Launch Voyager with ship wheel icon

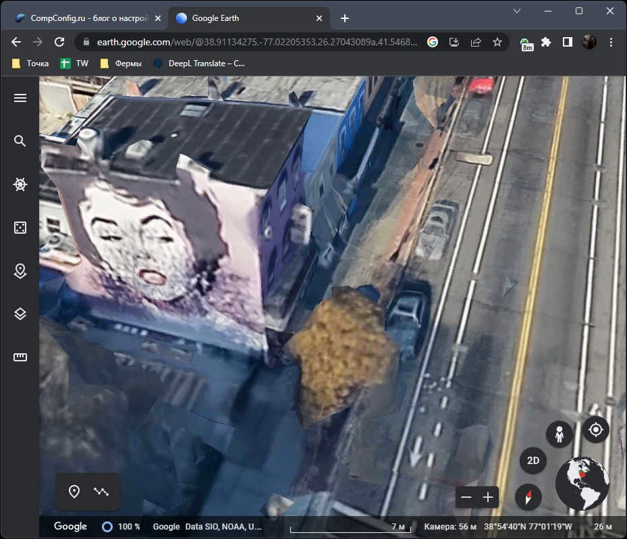pos(20,184)
